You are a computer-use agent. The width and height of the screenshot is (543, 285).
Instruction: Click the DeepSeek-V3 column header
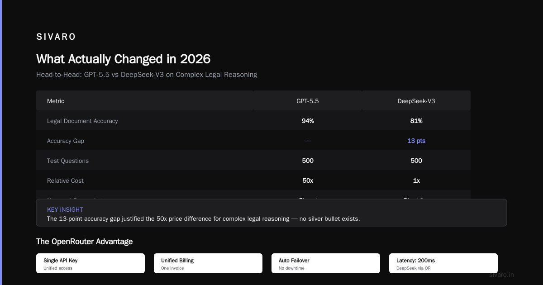click(416, 101)
